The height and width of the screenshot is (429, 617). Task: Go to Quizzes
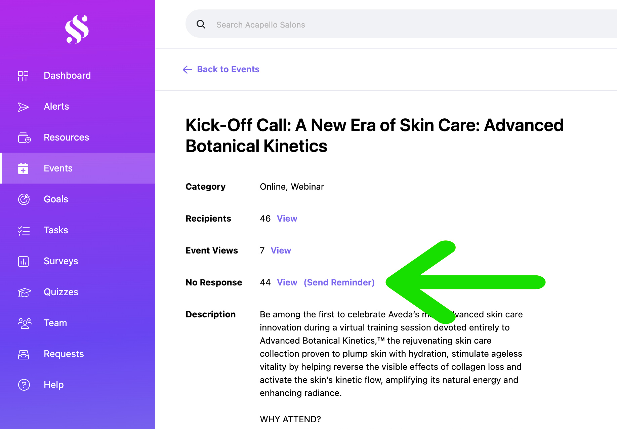[x=78, y=292]
